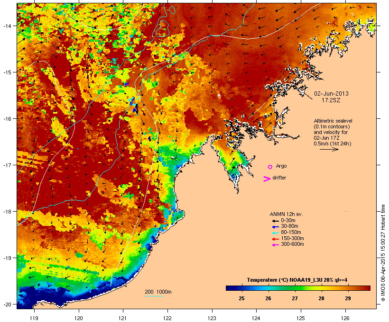The width and height of the screenshot is (389, 322).
Task: Click the magenta Argo circle marker
Action: click(x=270, y=167)
